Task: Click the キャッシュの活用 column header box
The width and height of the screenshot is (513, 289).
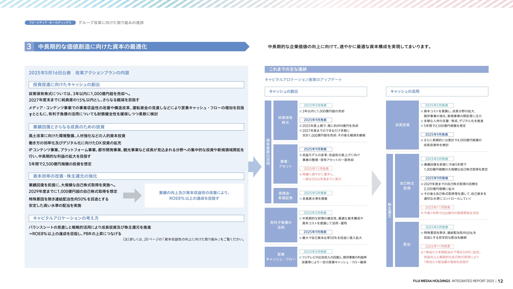Action: (x=437, y=92)
